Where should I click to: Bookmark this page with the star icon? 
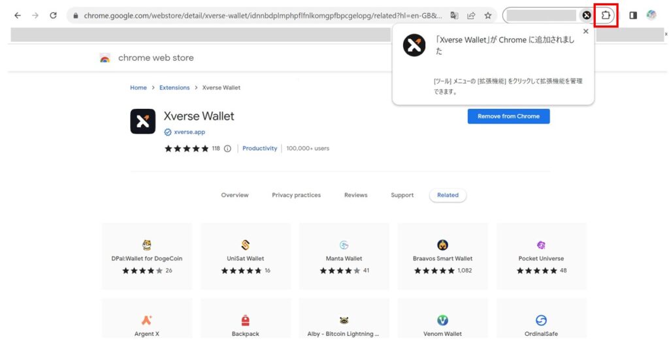[487, 16]
